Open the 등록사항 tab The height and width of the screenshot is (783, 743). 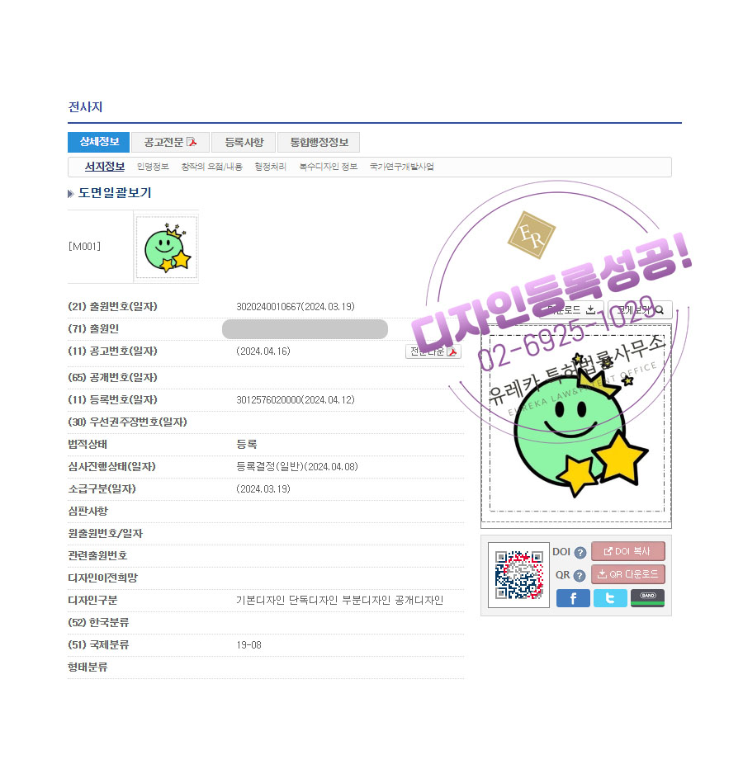tap(244, 142)
